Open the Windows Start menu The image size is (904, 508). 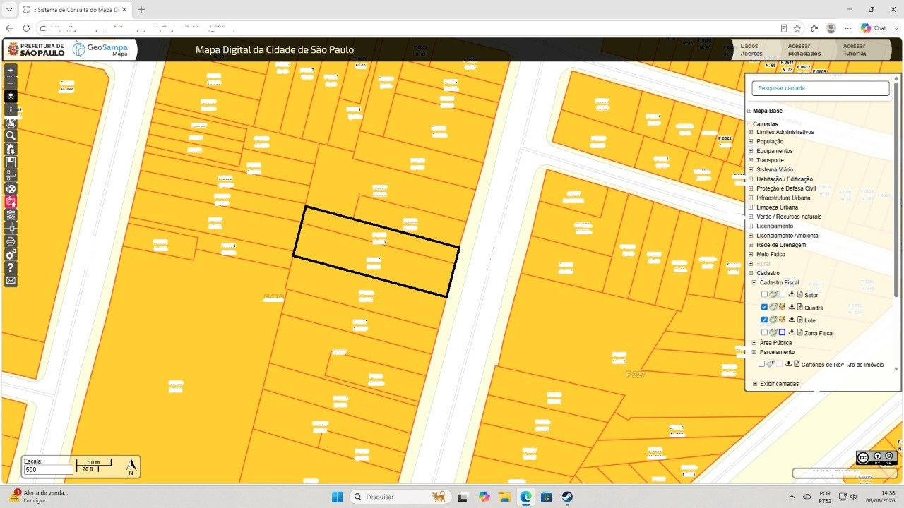[x=337, y=497]
